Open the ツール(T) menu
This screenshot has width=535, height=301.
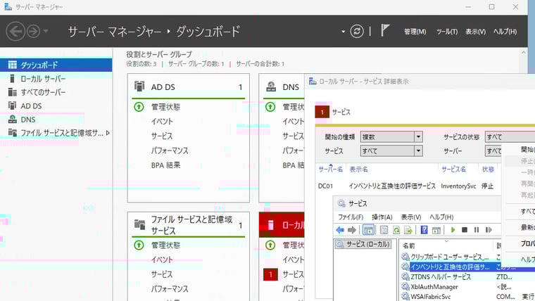[x=446, y=32]
